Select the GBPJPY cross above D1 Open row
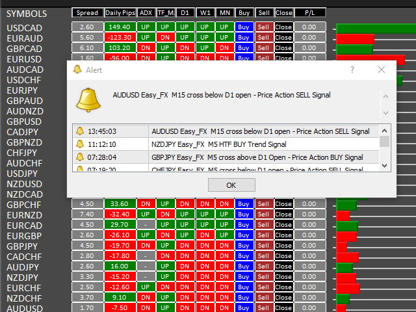The height and width of the screenshot is (312, 416). pos(226,157)
